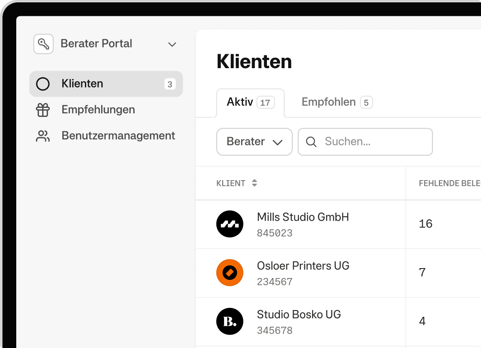
Task: Click the magnifier icon in search box
Action: [311, 142]
